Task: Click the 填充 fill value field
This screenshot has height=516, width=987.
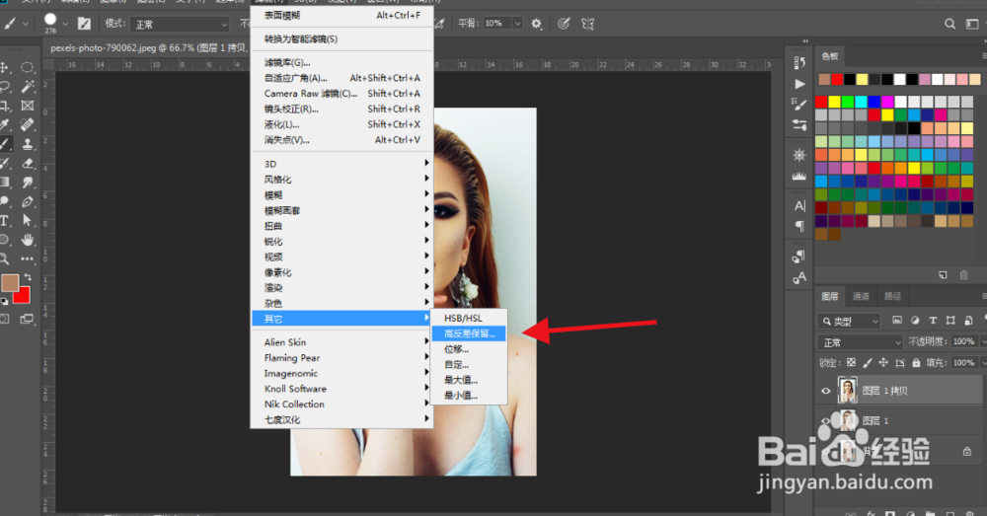Action: (x=963, y=362)
